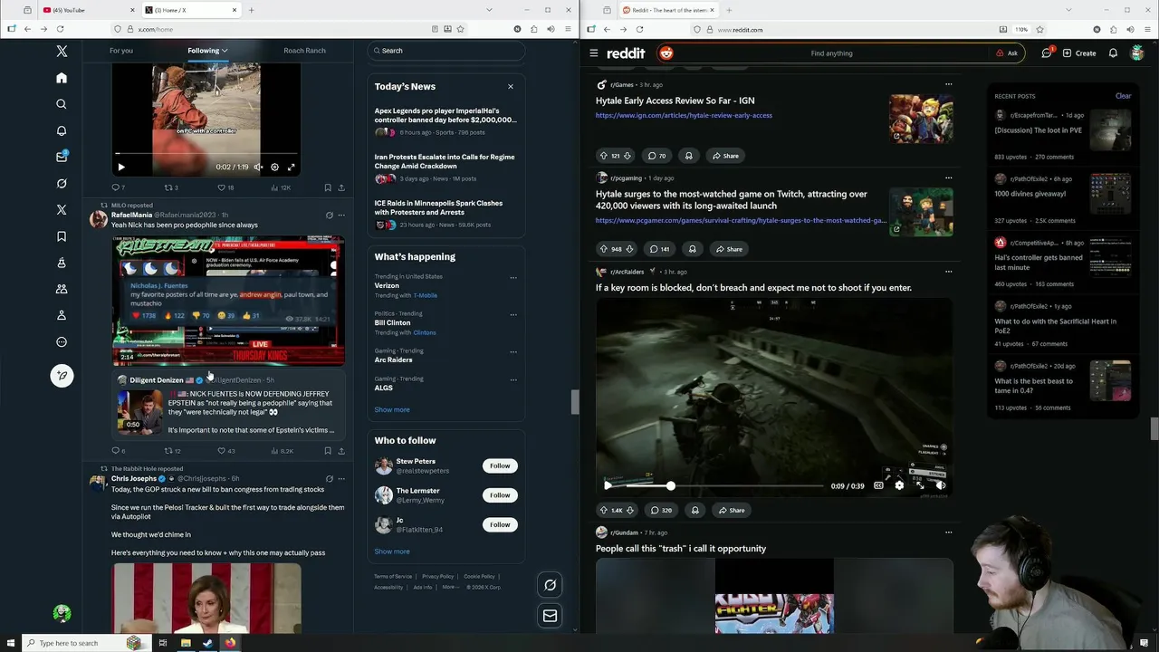This screenshot has width=1159, height=652.
Task: Click the X page scrollbar thumb
Action: click(x=574, y=402)
